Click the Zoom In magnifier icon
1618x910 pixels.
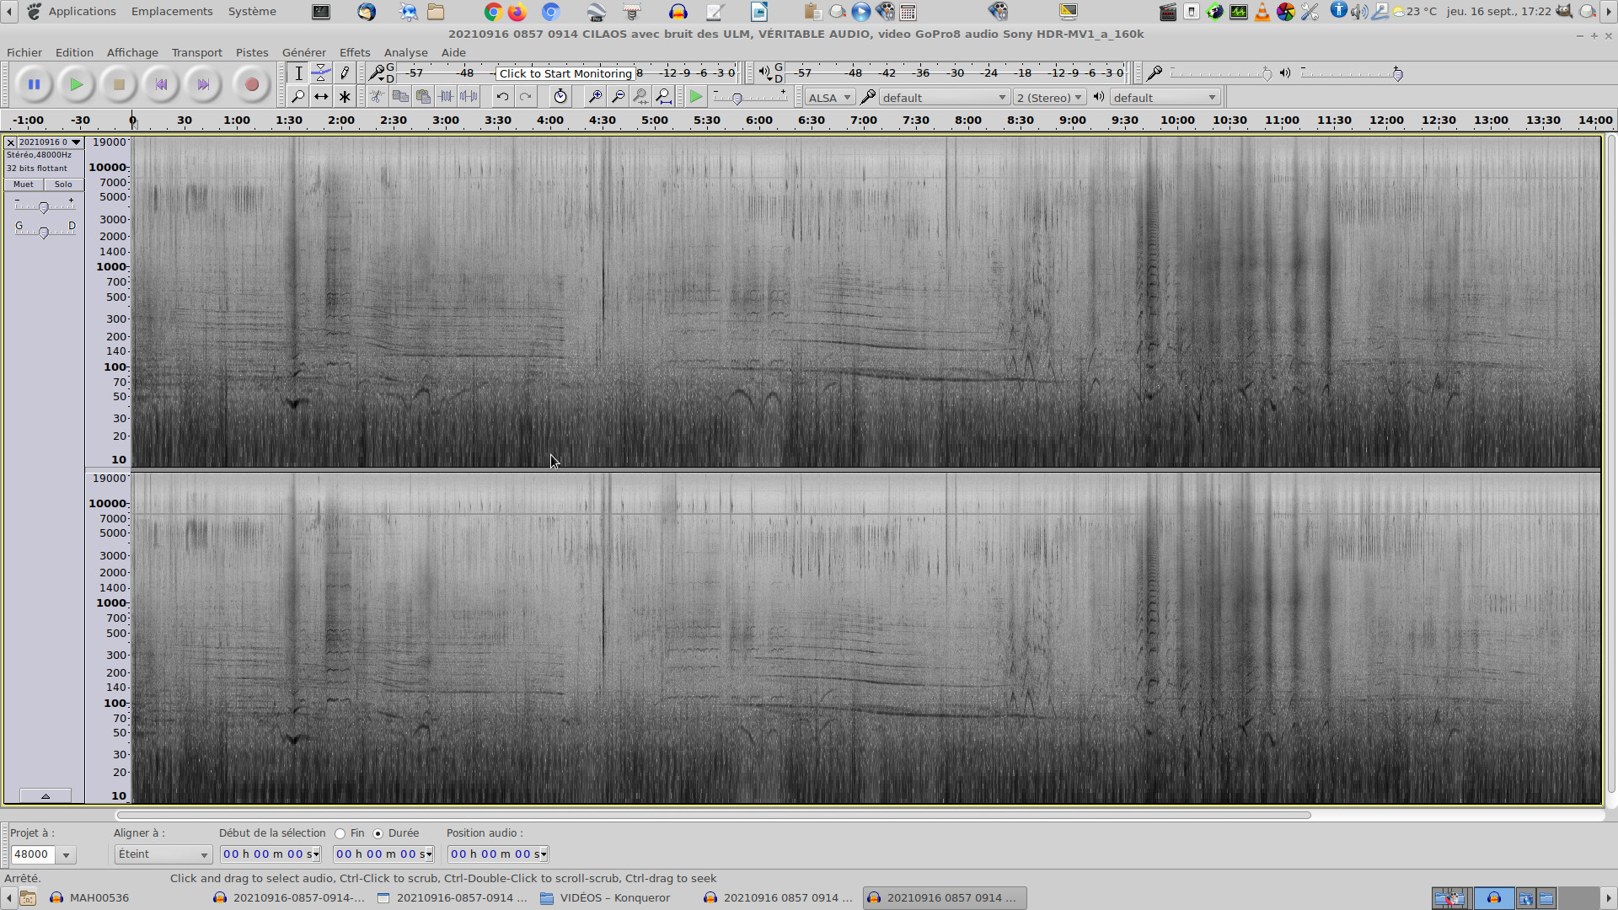point(595,97)
